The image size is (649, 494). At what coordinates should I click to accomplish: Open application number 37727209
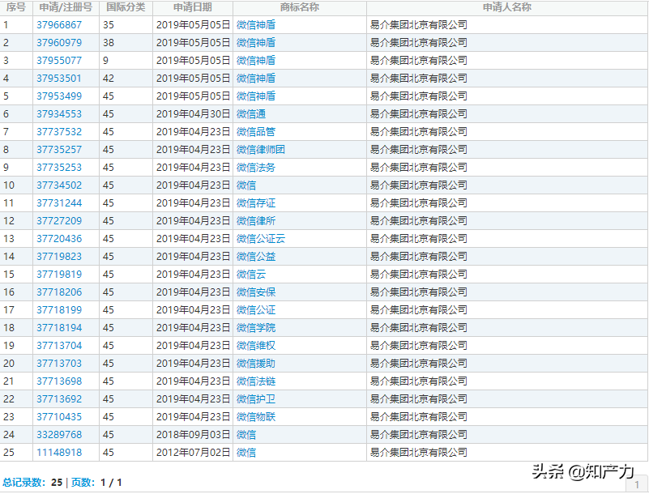coord(59,220)
